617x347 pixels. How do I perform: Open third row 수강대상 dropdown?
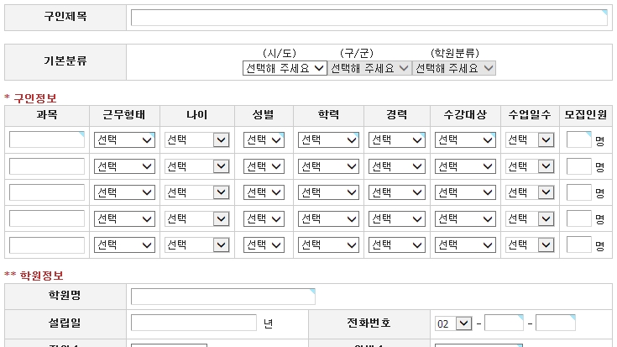pos(465,192)
